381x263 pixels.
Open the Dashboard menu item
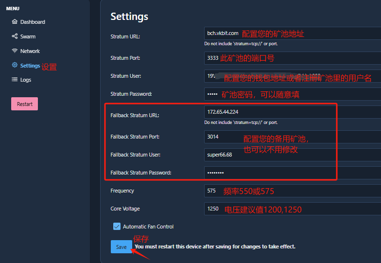coord(33,22)
